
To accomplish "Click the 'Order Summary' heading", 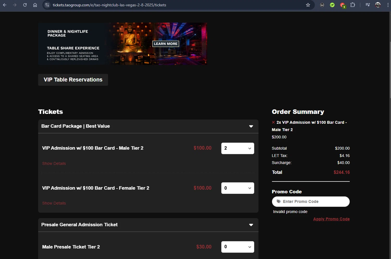I will point(298,112).
